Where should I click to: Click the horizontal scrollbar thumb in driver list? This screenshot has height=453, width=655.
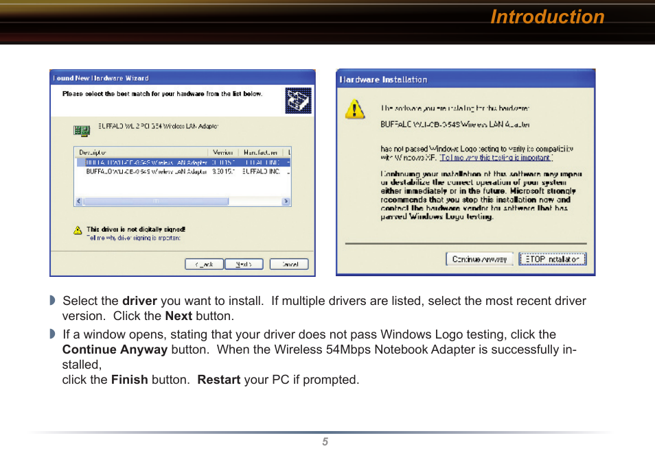(x=156, y=201)
